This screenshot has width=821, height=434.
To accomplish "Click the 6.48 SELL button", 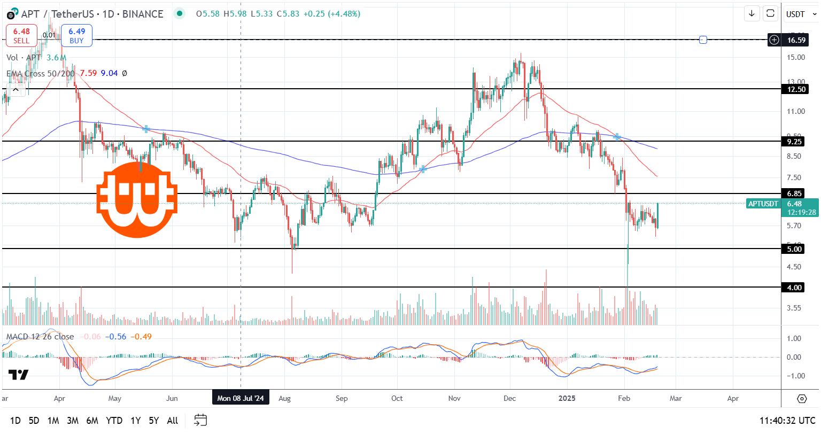I will tap(21, 35).
